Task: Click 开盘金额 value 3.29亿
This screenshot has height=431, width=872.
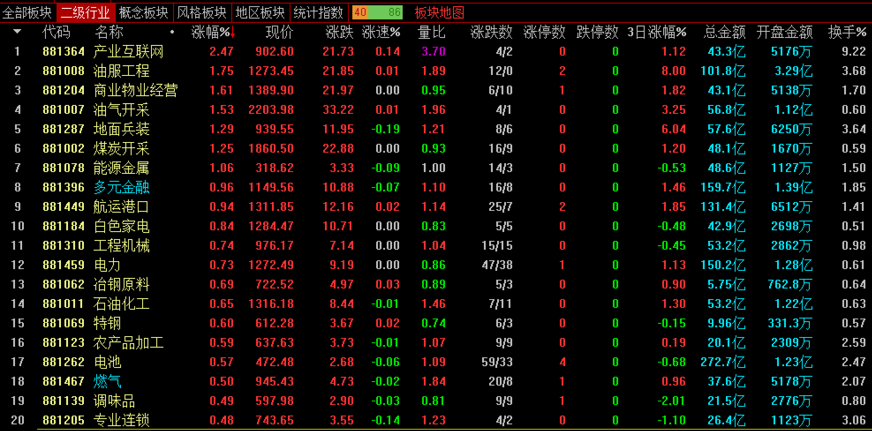Action: tap(794, 71)
